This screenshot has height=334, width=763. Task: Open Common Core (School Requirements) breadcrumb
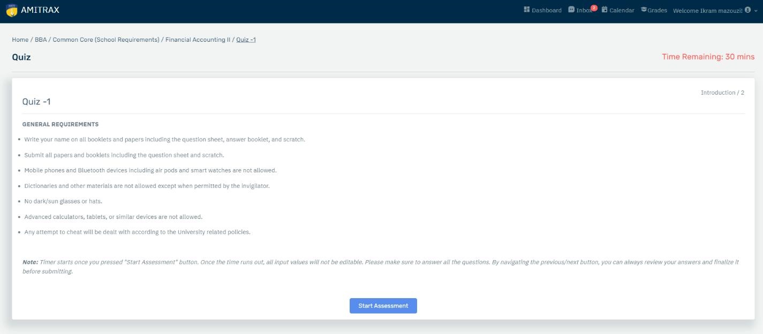106,40
